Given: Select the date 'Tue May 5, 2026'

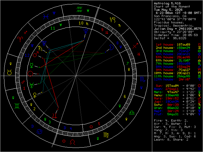Looking at the screenshot, I should [x=168, y=10].
